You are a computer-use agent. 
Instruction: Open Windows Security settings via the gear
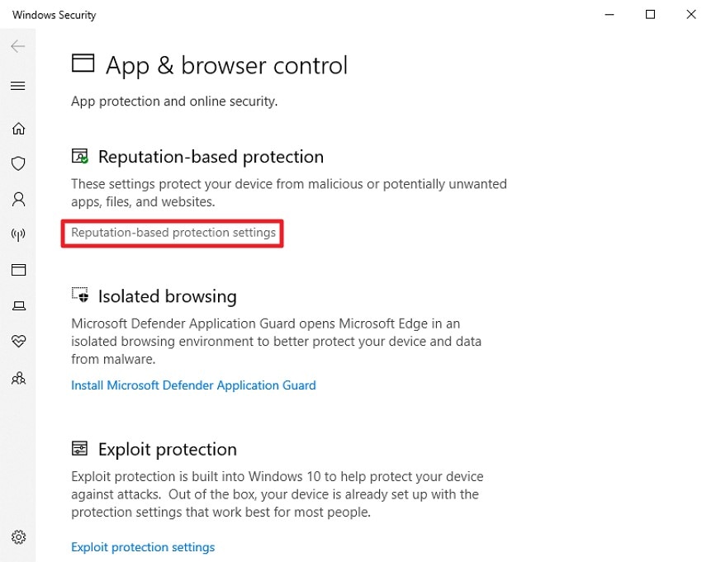[x=18, y=536]
